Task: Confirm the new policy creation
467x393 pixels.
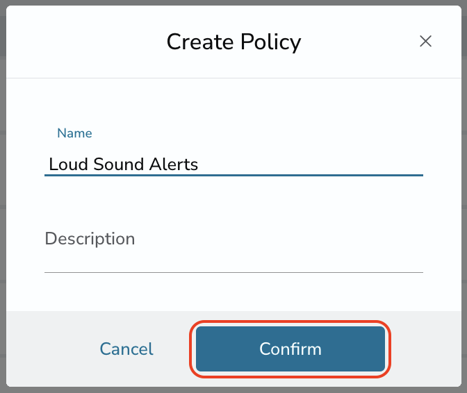Action: click(290, 349)
